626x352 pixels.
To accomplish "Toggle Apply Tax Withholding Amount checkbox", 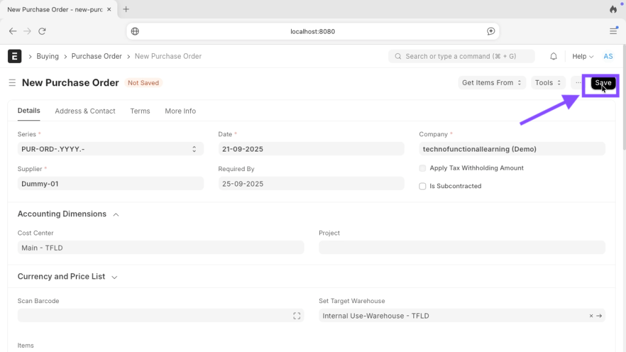I will point(422,168).
